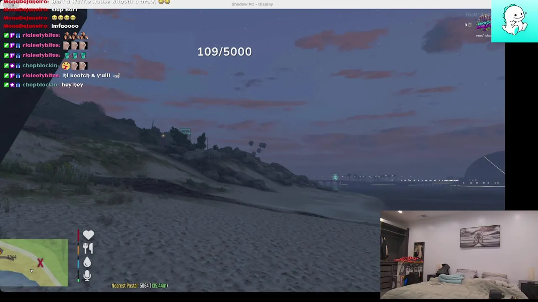538x302 pixels.
Task: Click the teal emotes in rialeetybites' message
Action: coord(75,55)
